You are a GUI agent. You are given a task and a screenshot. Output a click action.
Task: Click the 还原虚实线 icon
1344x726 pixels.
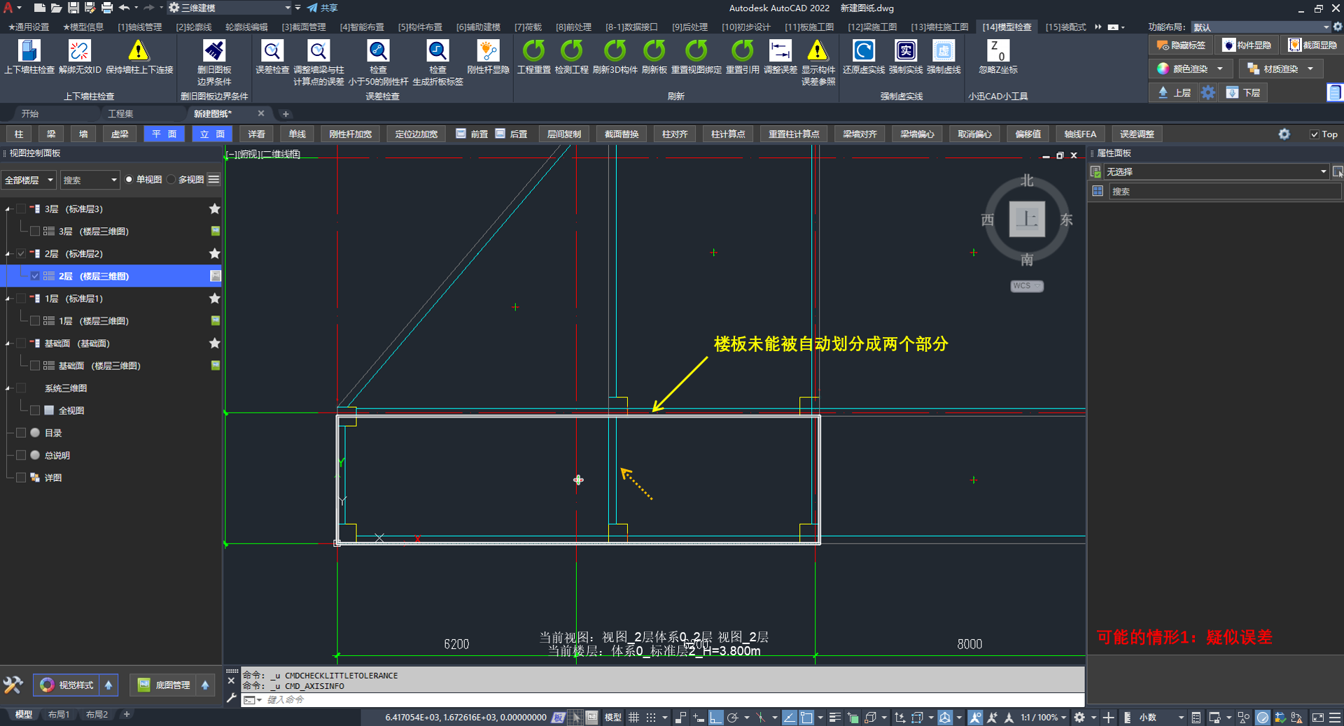coord(863,51)
